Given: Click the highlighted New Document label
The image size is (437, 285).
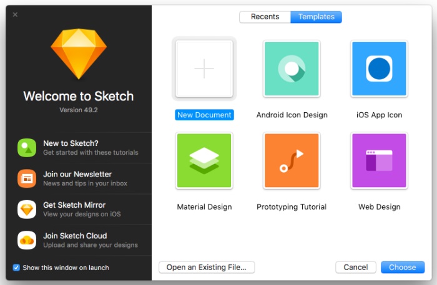Looking at the screenshot, I should point(204,115).
